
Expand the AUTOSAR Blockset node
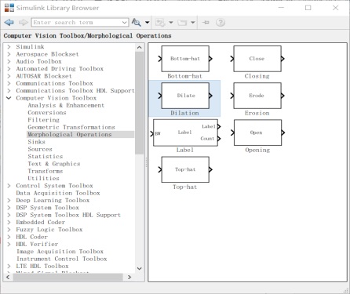[x=9, y=76]
